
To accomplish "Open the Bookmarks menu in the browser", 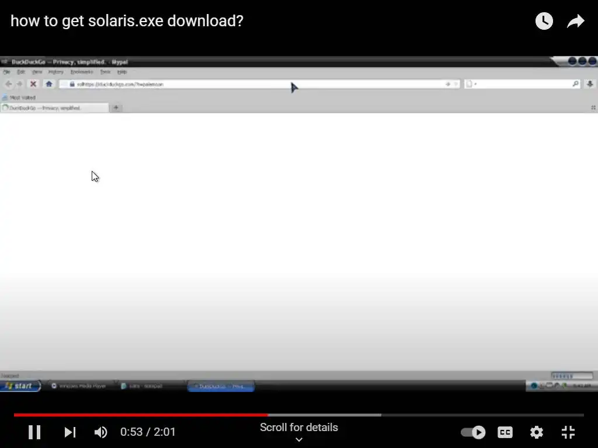I will tap(82, 72).
